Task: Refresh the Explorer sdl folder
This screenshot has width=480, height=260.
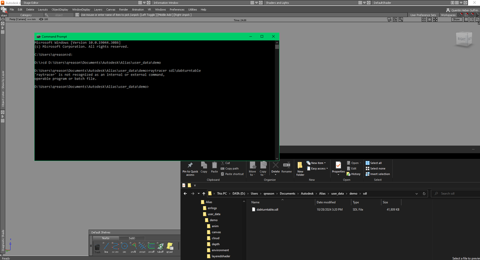Action: click(424, 194)
